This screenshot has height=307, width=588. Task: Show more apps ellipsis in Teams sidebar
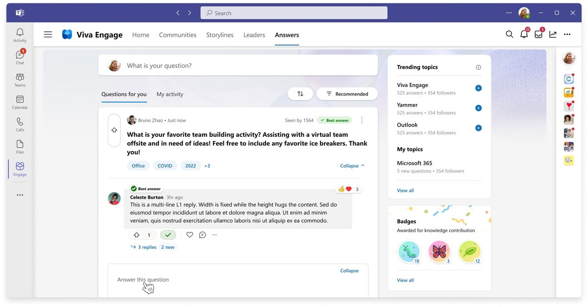coord(20,195)
